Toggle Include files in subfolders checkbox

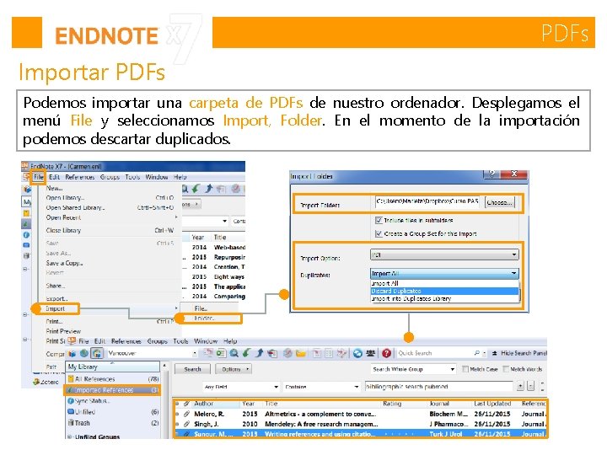[379, 220]
